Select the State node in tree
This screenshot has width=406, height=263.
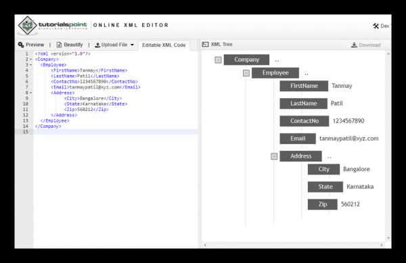point(325,187)
